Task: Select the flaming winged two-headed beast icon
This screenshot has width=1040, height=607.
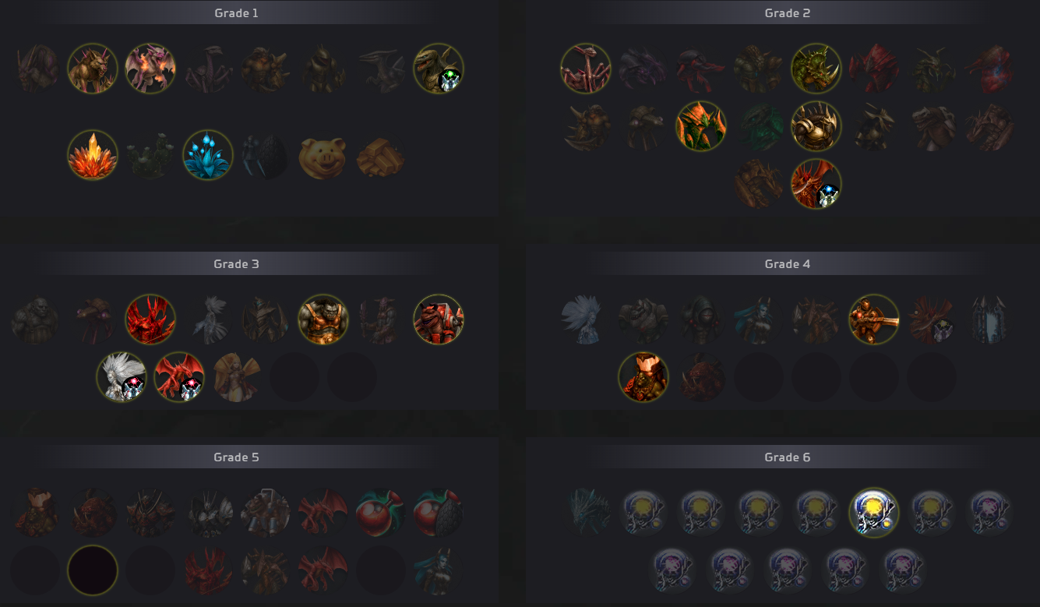Action: [150, 69]
